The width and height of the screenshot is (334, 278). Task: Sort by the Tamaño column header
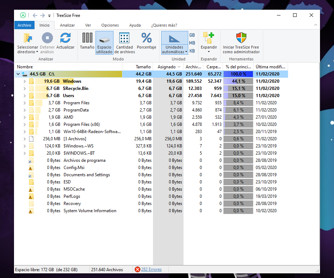point(138,67)
